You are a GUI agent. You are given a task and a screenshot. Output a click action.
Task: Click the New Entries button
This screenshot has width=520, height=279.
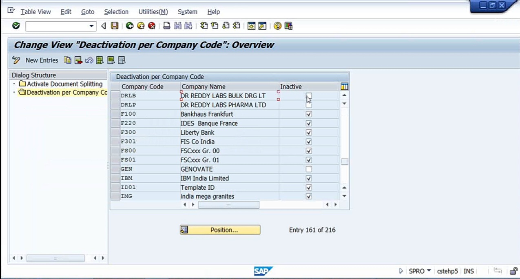point(42,60)
